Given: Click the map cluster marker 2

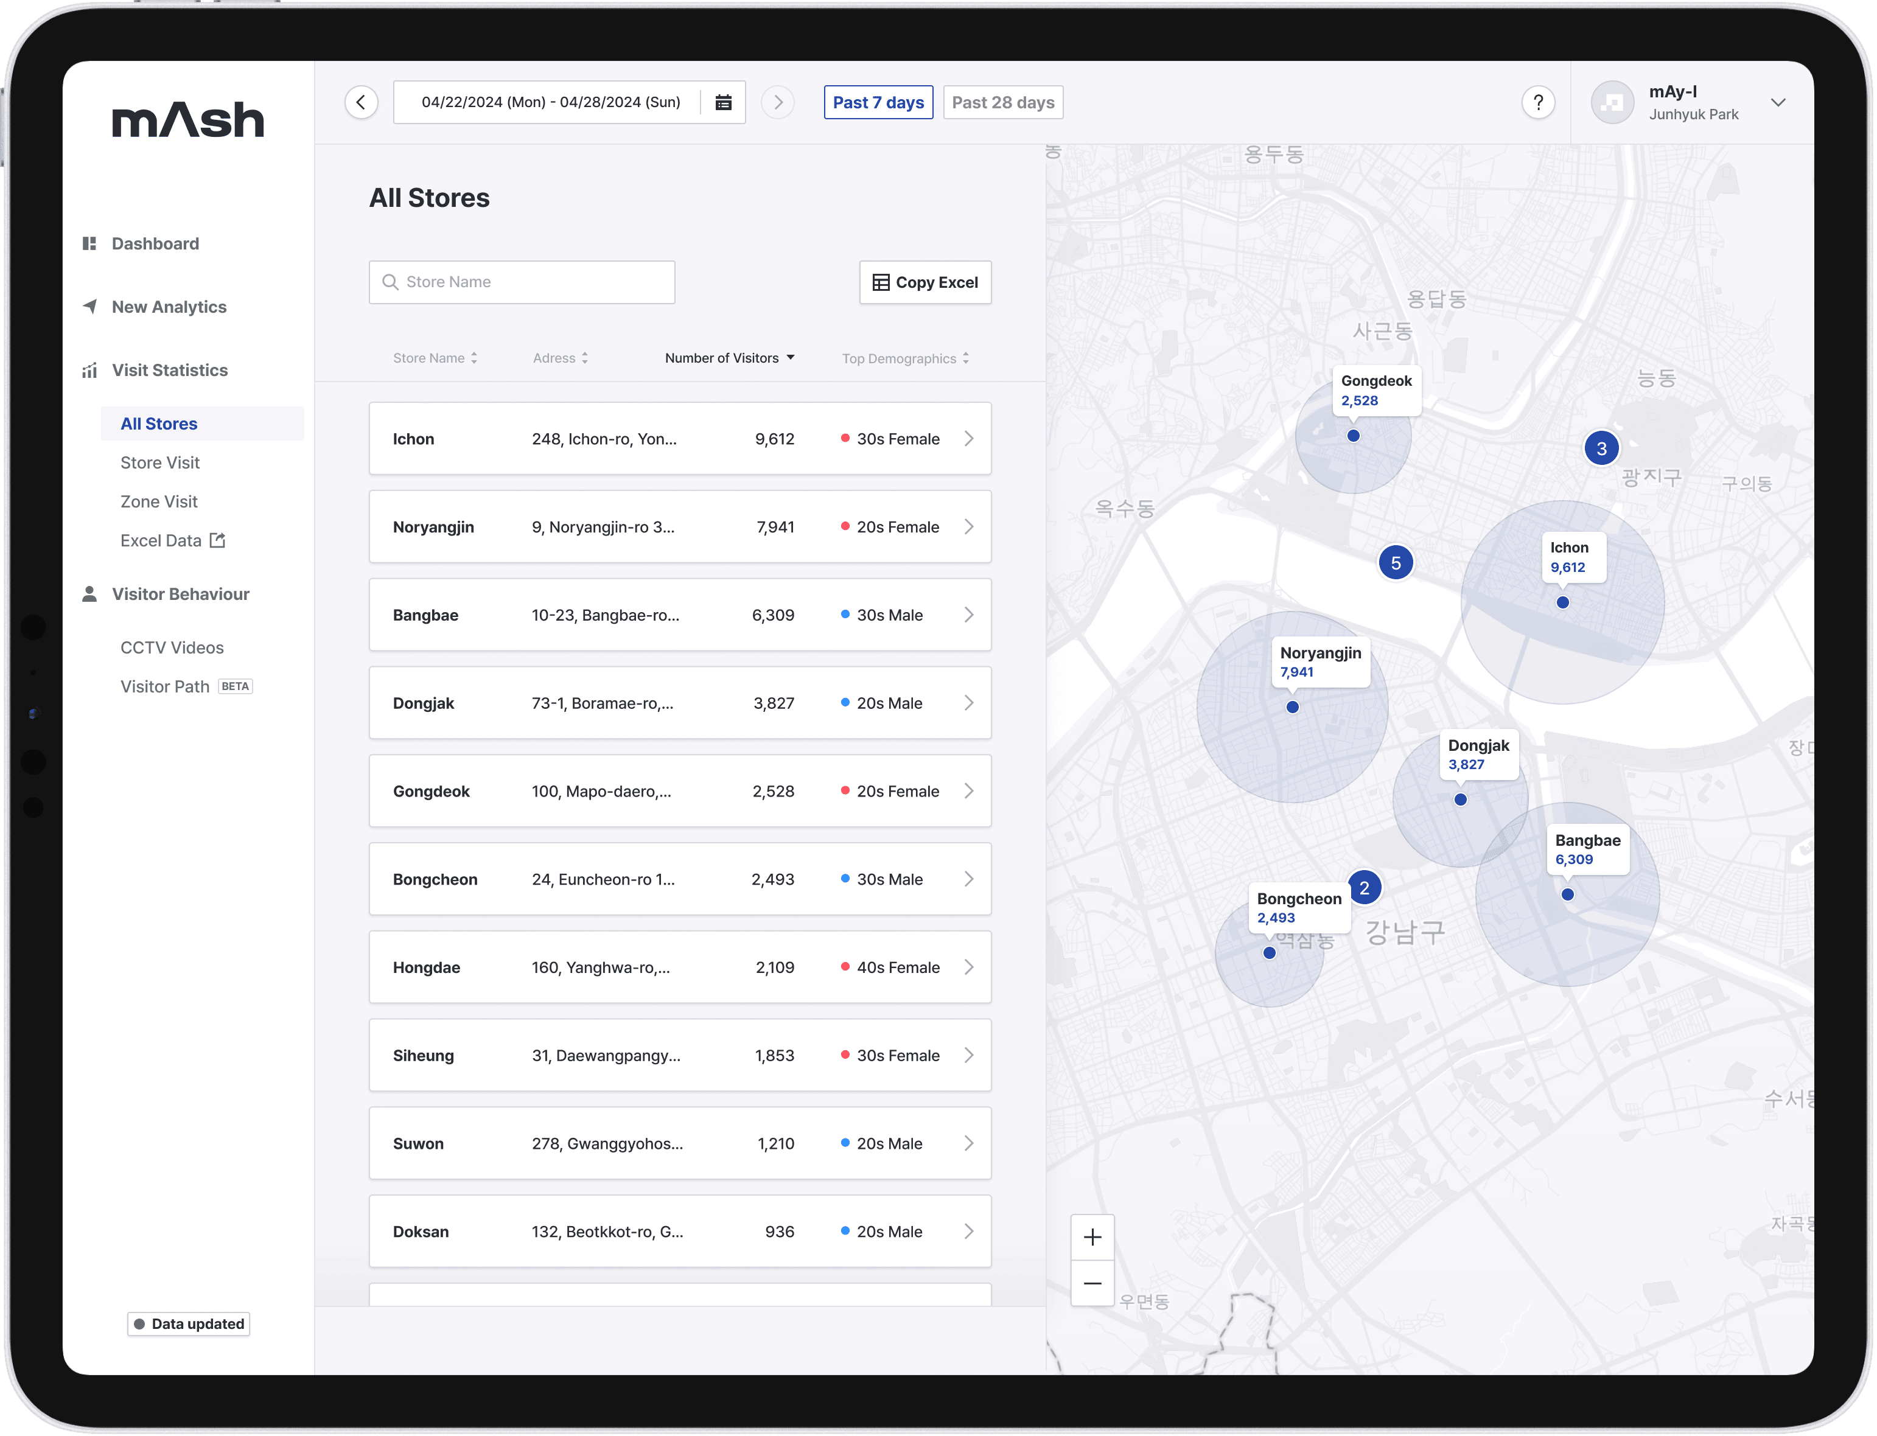Looking at the screenshot, I should (x=1365, y=888).
